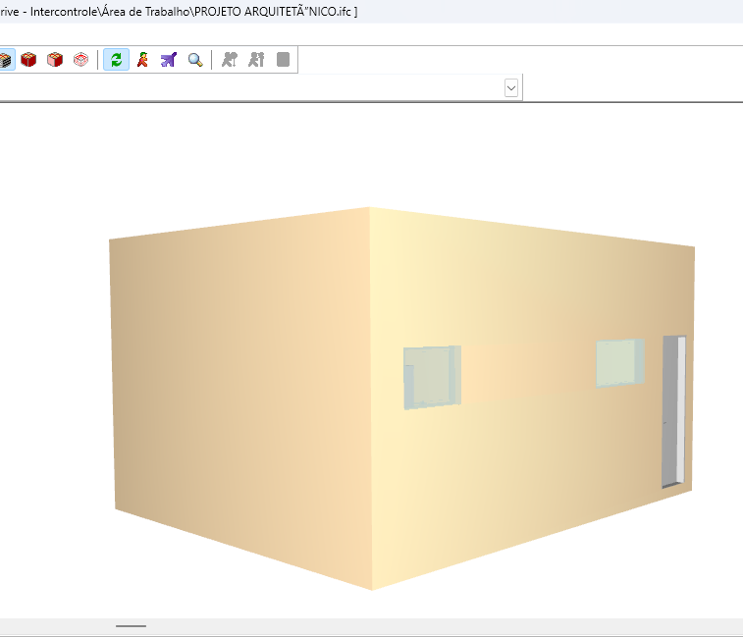The height and width of the screenshot is (637, 743).
Task: Click the grayed walking figure with up arrow
Action: (256, 60)
